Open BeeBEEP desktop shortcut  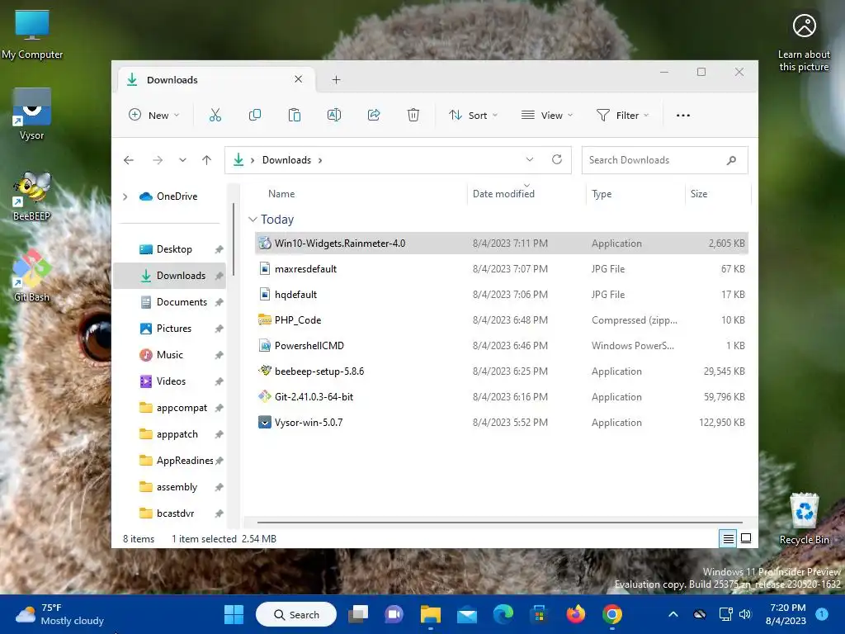(32, 196)
